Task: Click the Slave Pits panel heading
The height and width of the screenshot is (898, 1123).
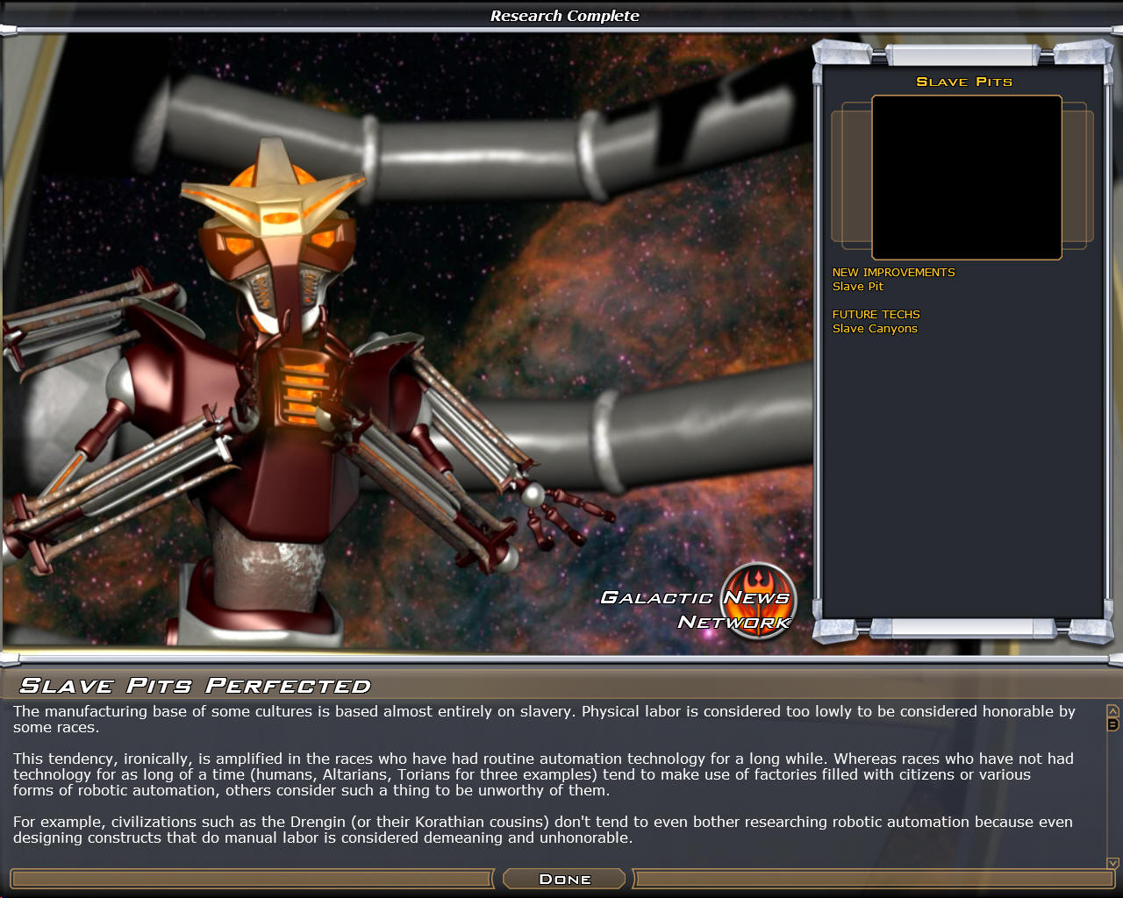Action: coord(963,82)
